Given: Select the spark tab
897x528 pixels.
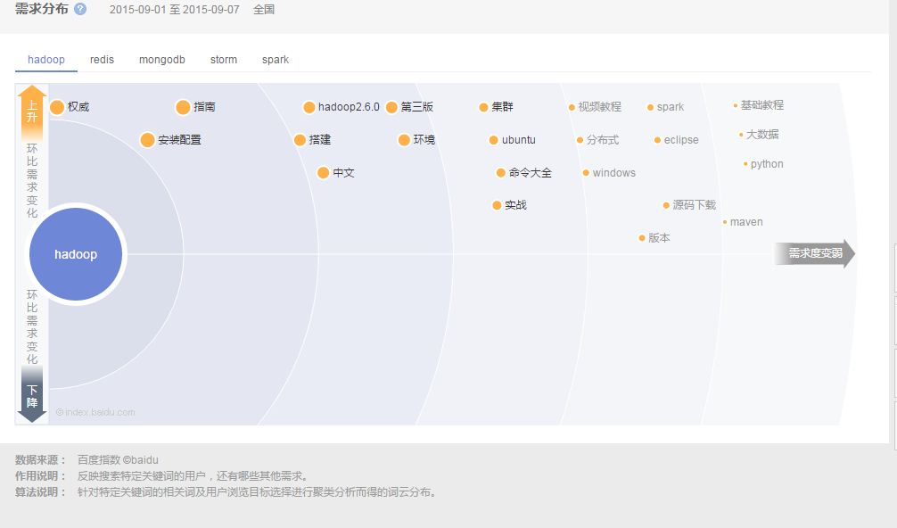Looking at the screenshot, I should pos(276,60).
